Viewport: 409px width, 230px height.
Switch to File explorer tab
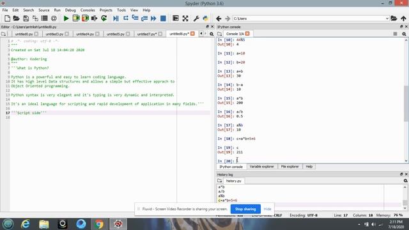point(289,166)
